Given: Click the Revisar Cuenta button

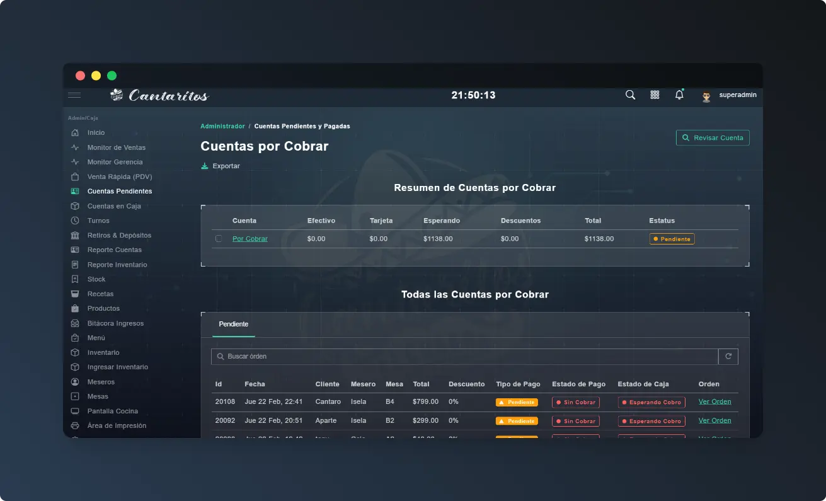Looking at the screenshot, I should pyautogui.click(x=713, y=138).
